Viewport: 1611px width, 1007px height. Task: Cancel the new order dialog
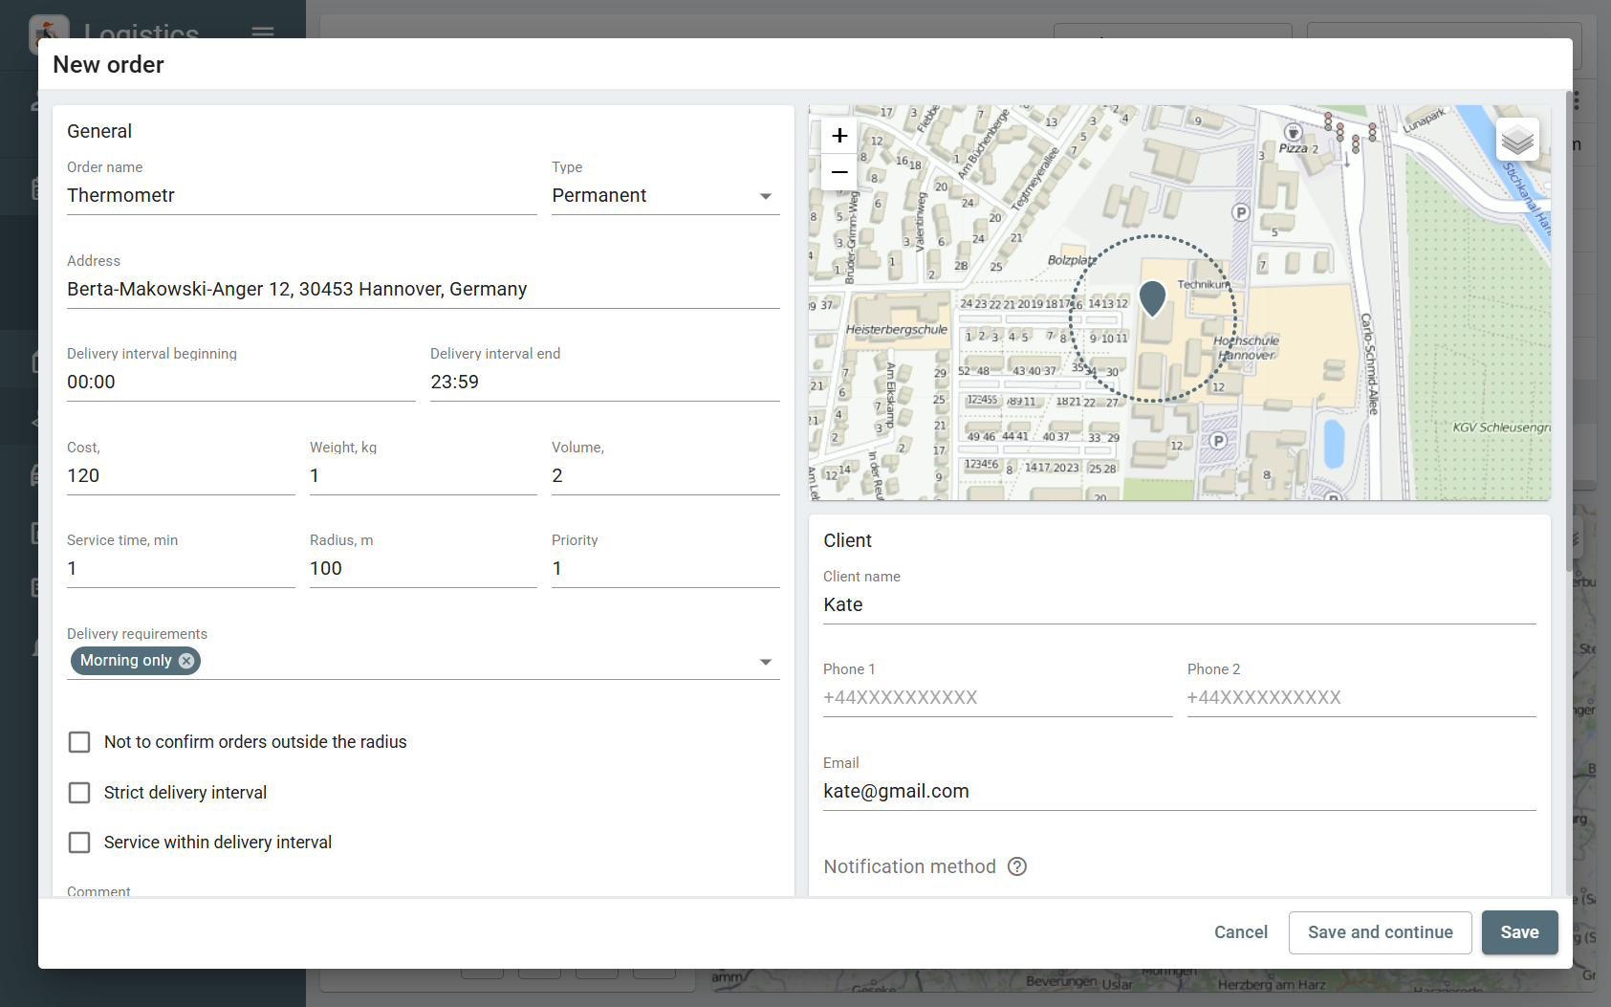(1240, 932)
